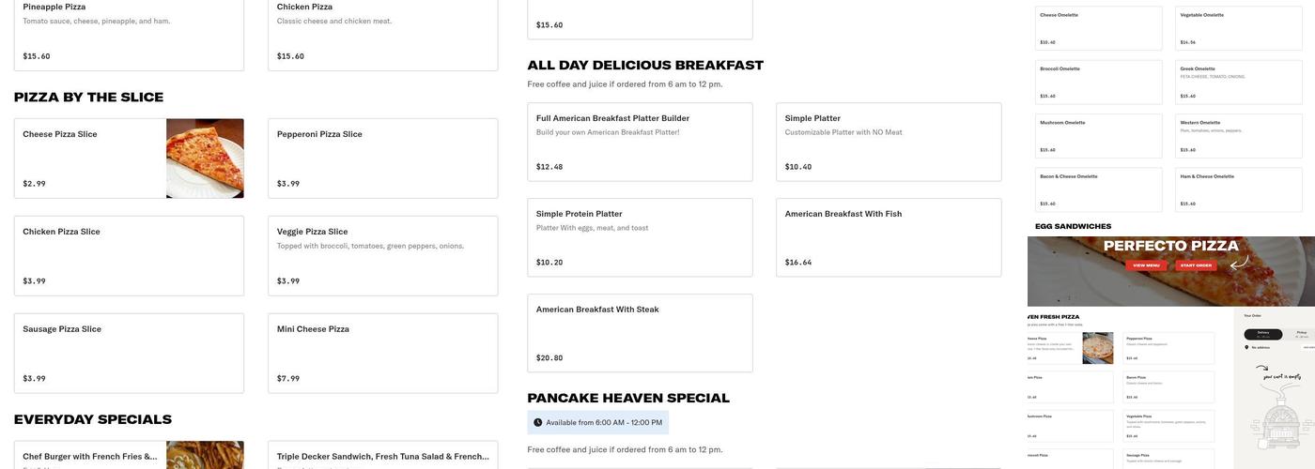Choose the Western Omelette menu card
The image size is (1315, 469).
tap(1240, 135)
